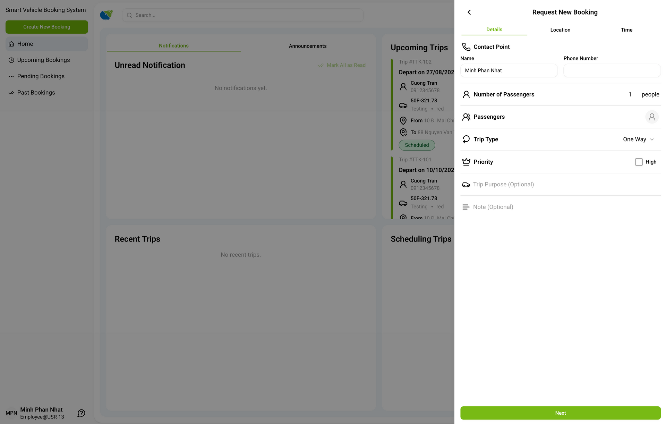Enable the High priority checkbox
This screenshot has height=424, width=666.
(x=639, y=162)
